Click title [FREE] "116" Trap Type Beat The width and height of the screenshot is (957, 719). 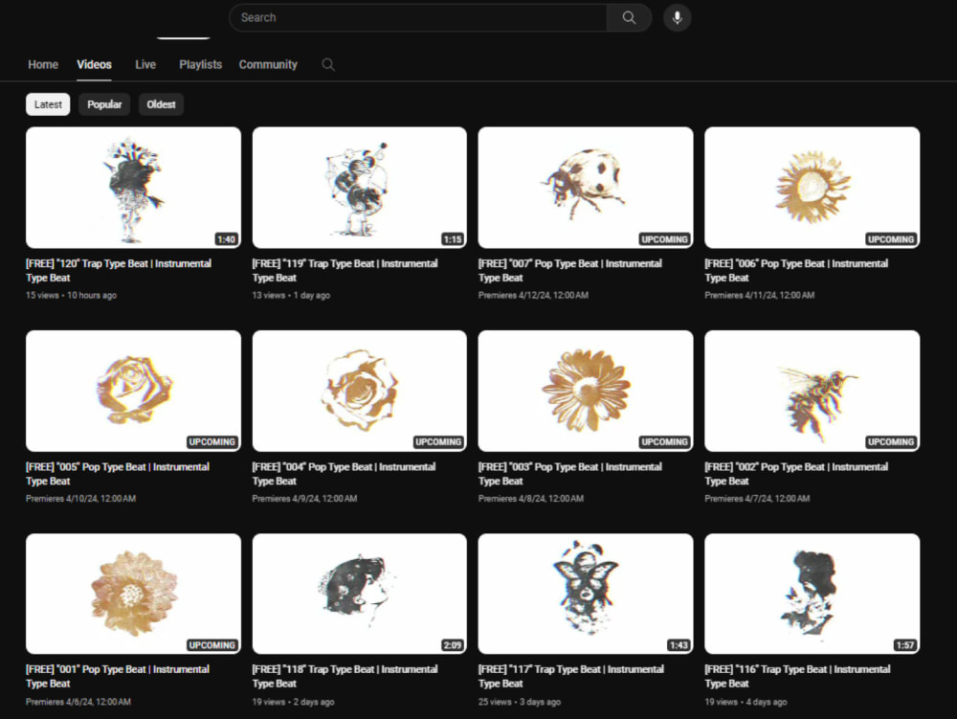(798, 676)
